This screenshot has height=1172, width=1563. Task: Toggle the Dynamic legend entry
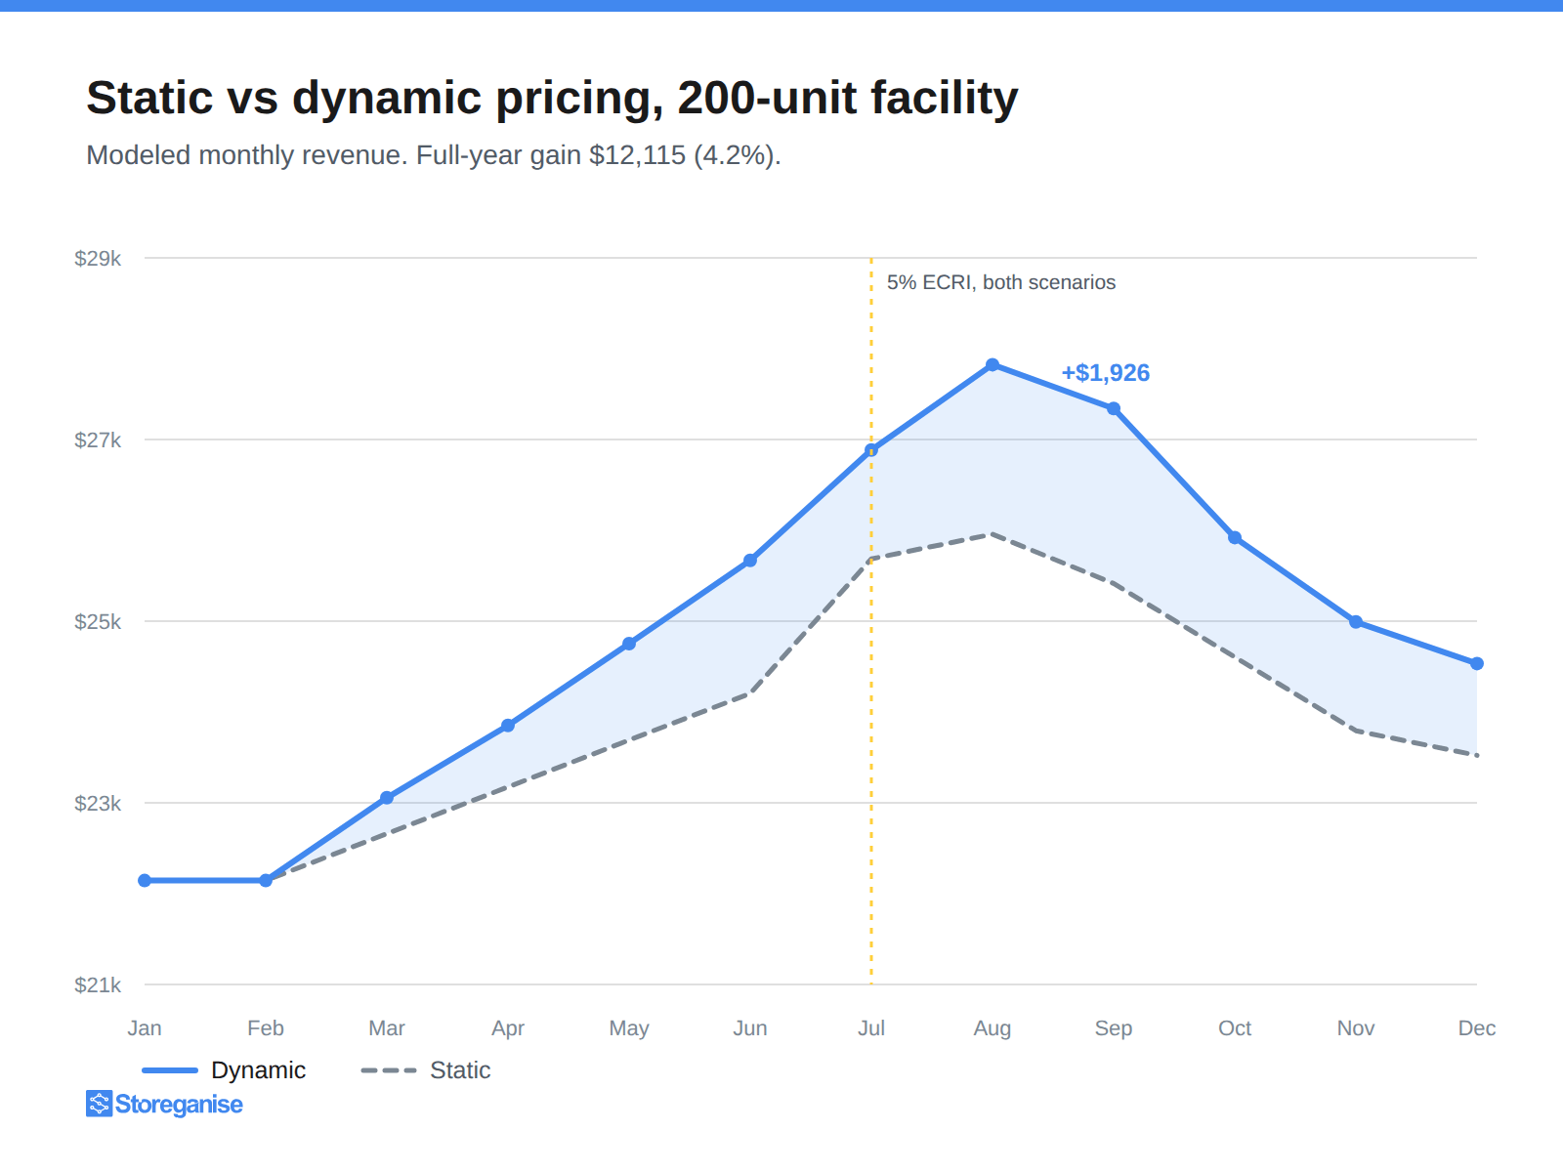pyautogui.click(x=224, y=1070)
